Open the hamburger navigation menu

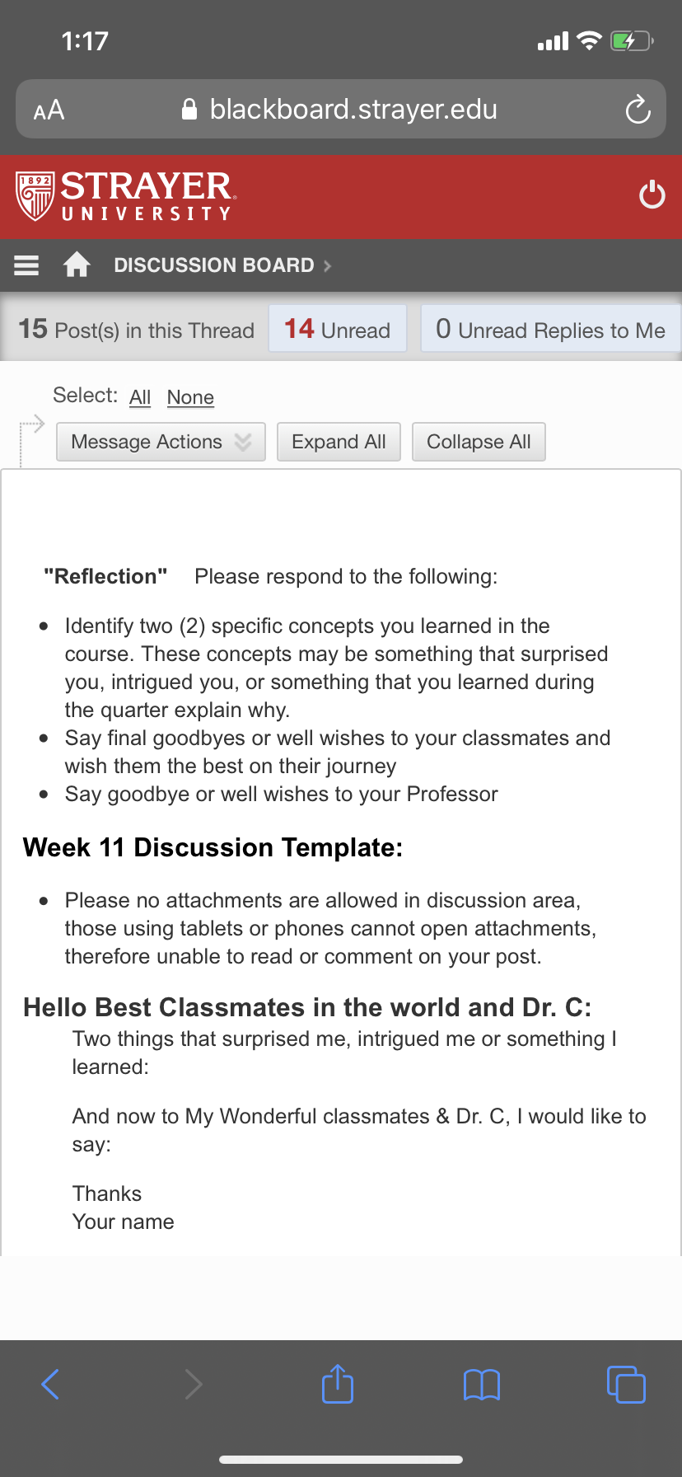(x=26, y=265)
